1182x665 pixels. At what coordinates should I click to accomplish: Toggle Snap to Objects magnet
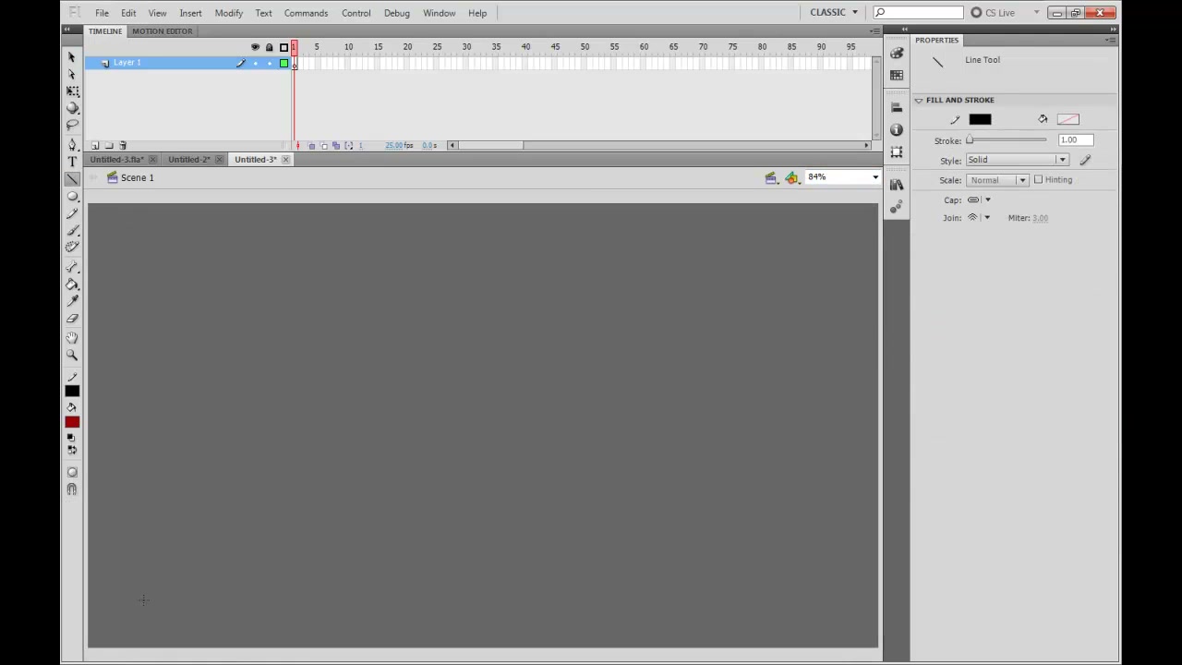point(72,490)
